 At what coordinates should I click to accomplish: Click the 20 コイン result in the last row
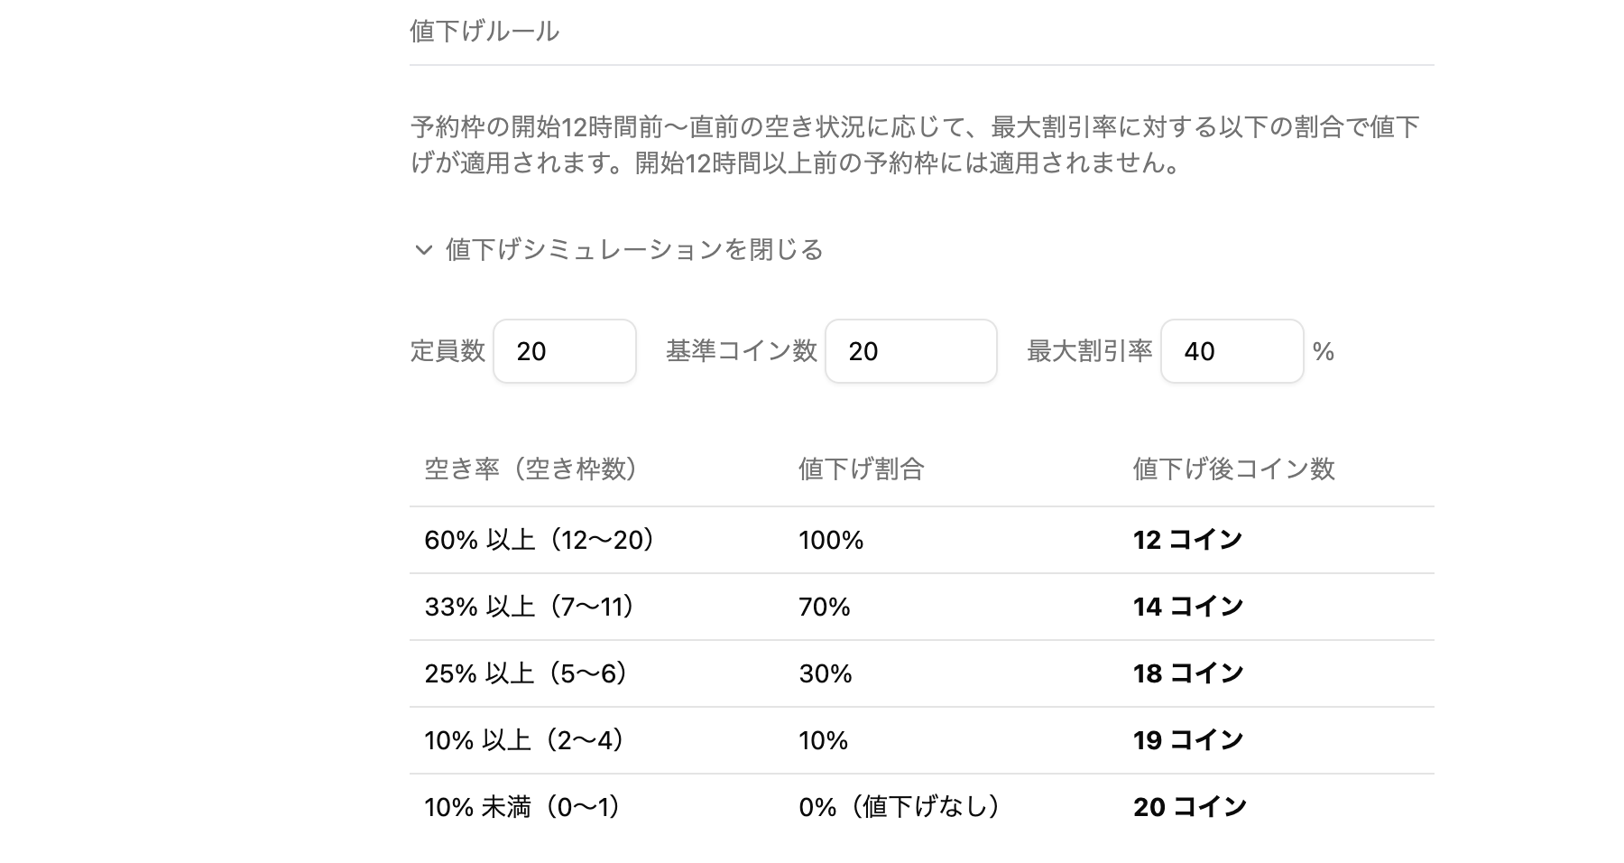point(1189,807)
